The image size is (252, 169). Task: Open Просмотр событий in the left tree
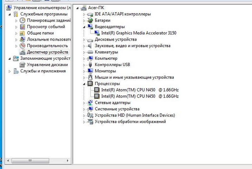click(x=46, y=27)
